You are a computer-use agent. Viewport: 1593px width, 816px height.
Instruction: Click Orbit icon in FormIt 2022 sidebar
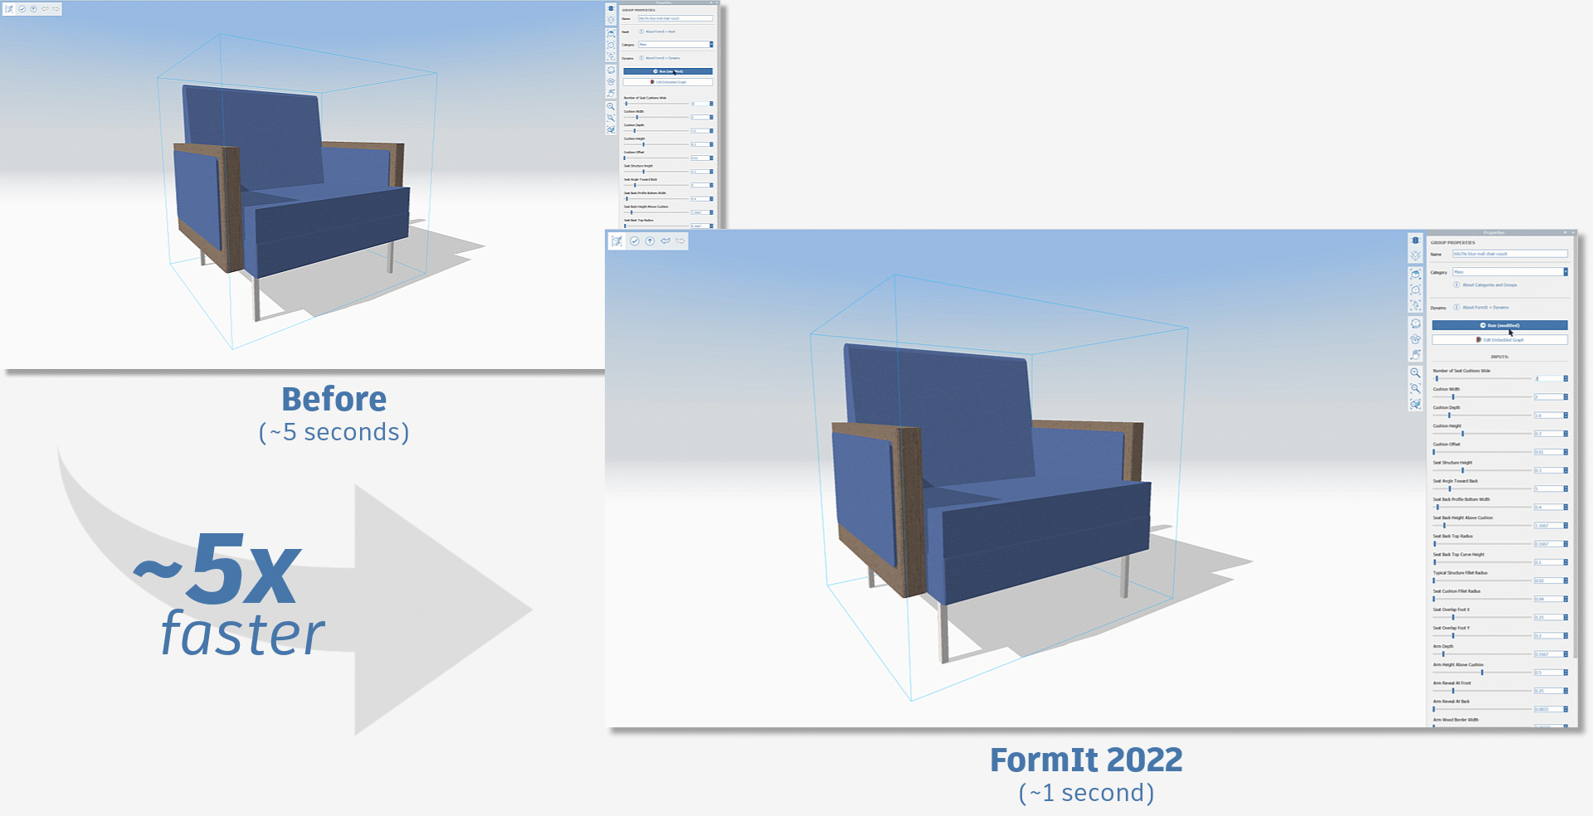point(1415,323)
